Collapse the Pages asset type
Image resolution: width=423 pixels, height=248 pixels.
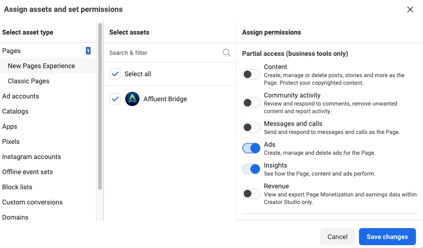click(11, 51)
